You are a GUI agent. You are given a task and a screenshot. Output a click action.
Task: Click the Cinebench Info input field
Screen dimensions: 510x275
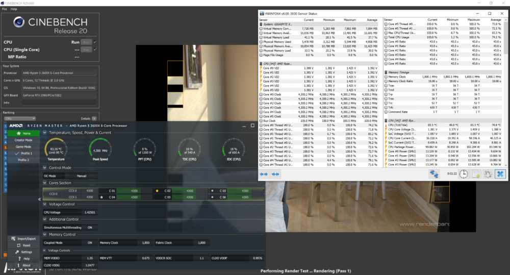(59, 103)
